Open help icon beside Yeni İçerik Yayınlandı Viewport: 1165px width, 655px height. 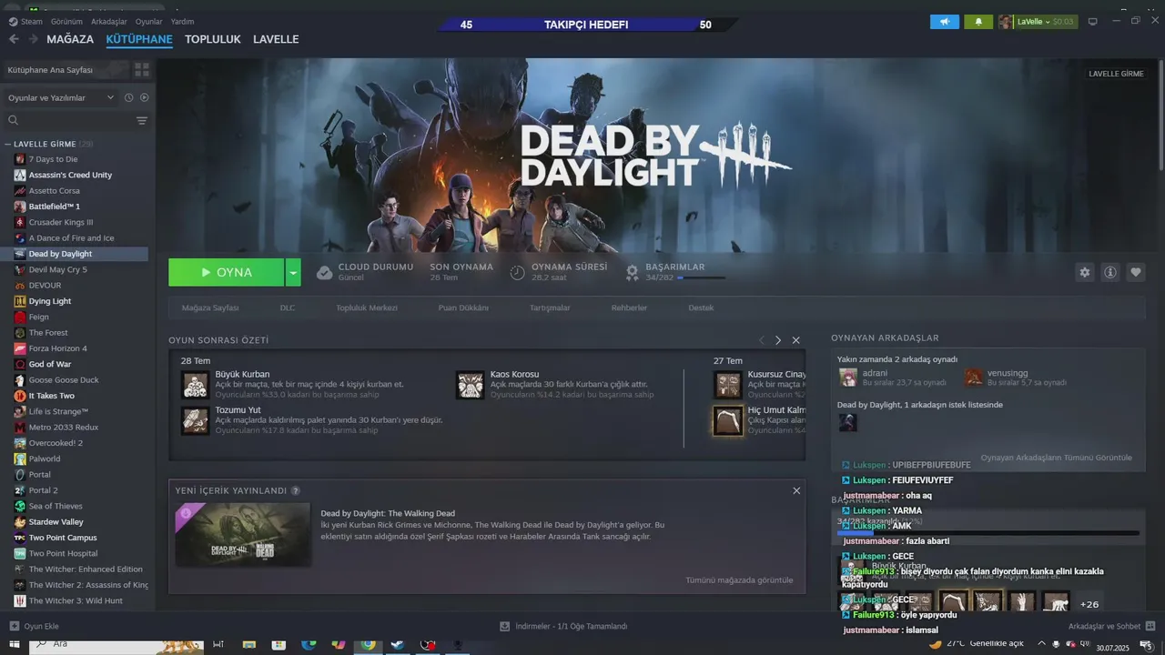point(296,491)
